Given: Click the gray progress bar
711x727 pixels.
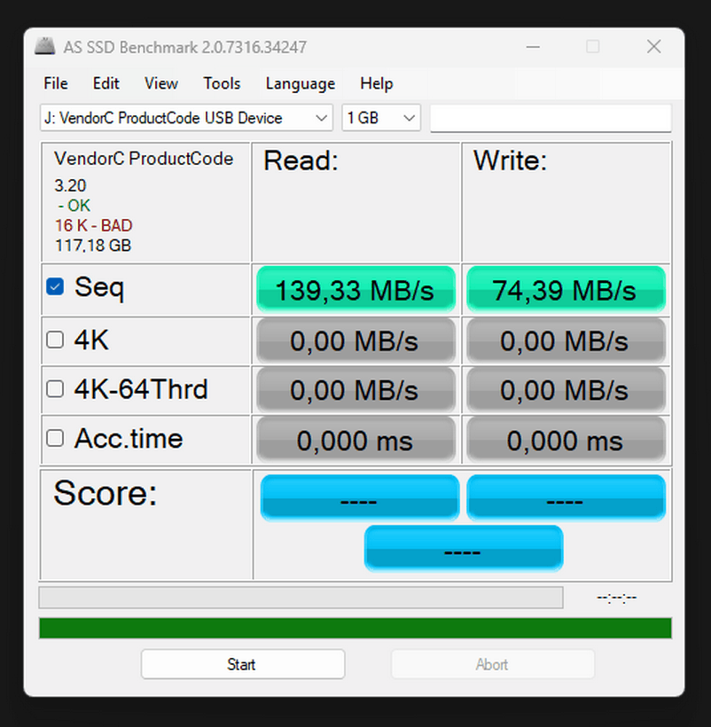Looking at the screenshot, I should [x=301, y=598].
